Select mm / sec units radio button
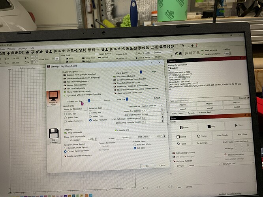 65,114
